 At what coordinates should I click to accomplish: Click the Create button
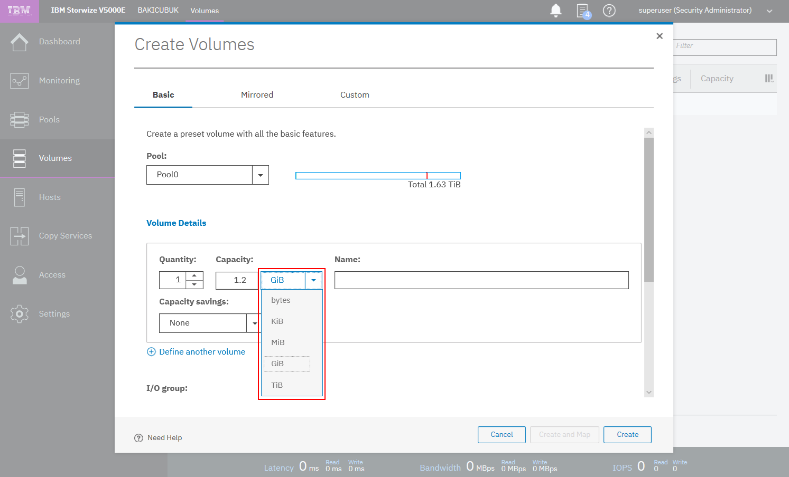(627, 435)
